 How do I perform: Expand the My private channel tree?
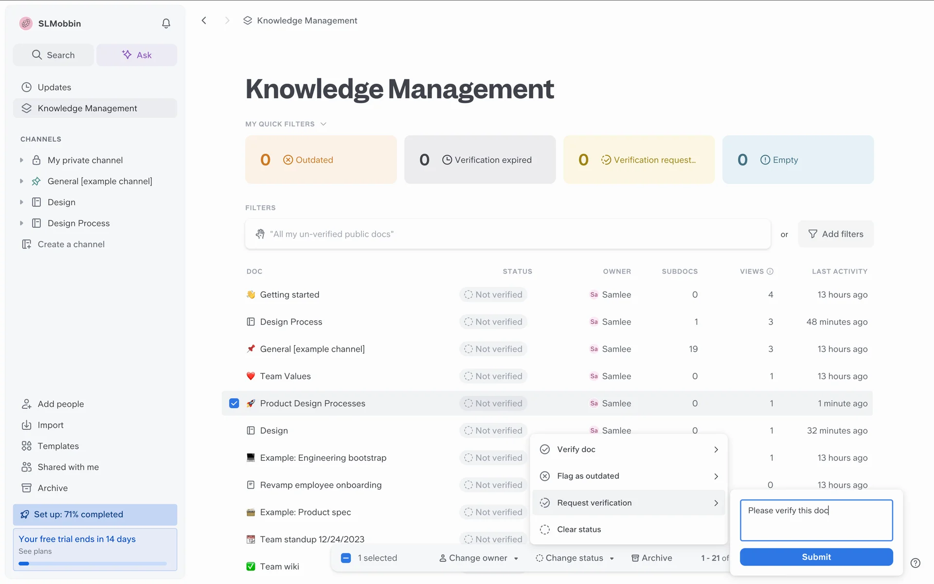coord(21,160)
